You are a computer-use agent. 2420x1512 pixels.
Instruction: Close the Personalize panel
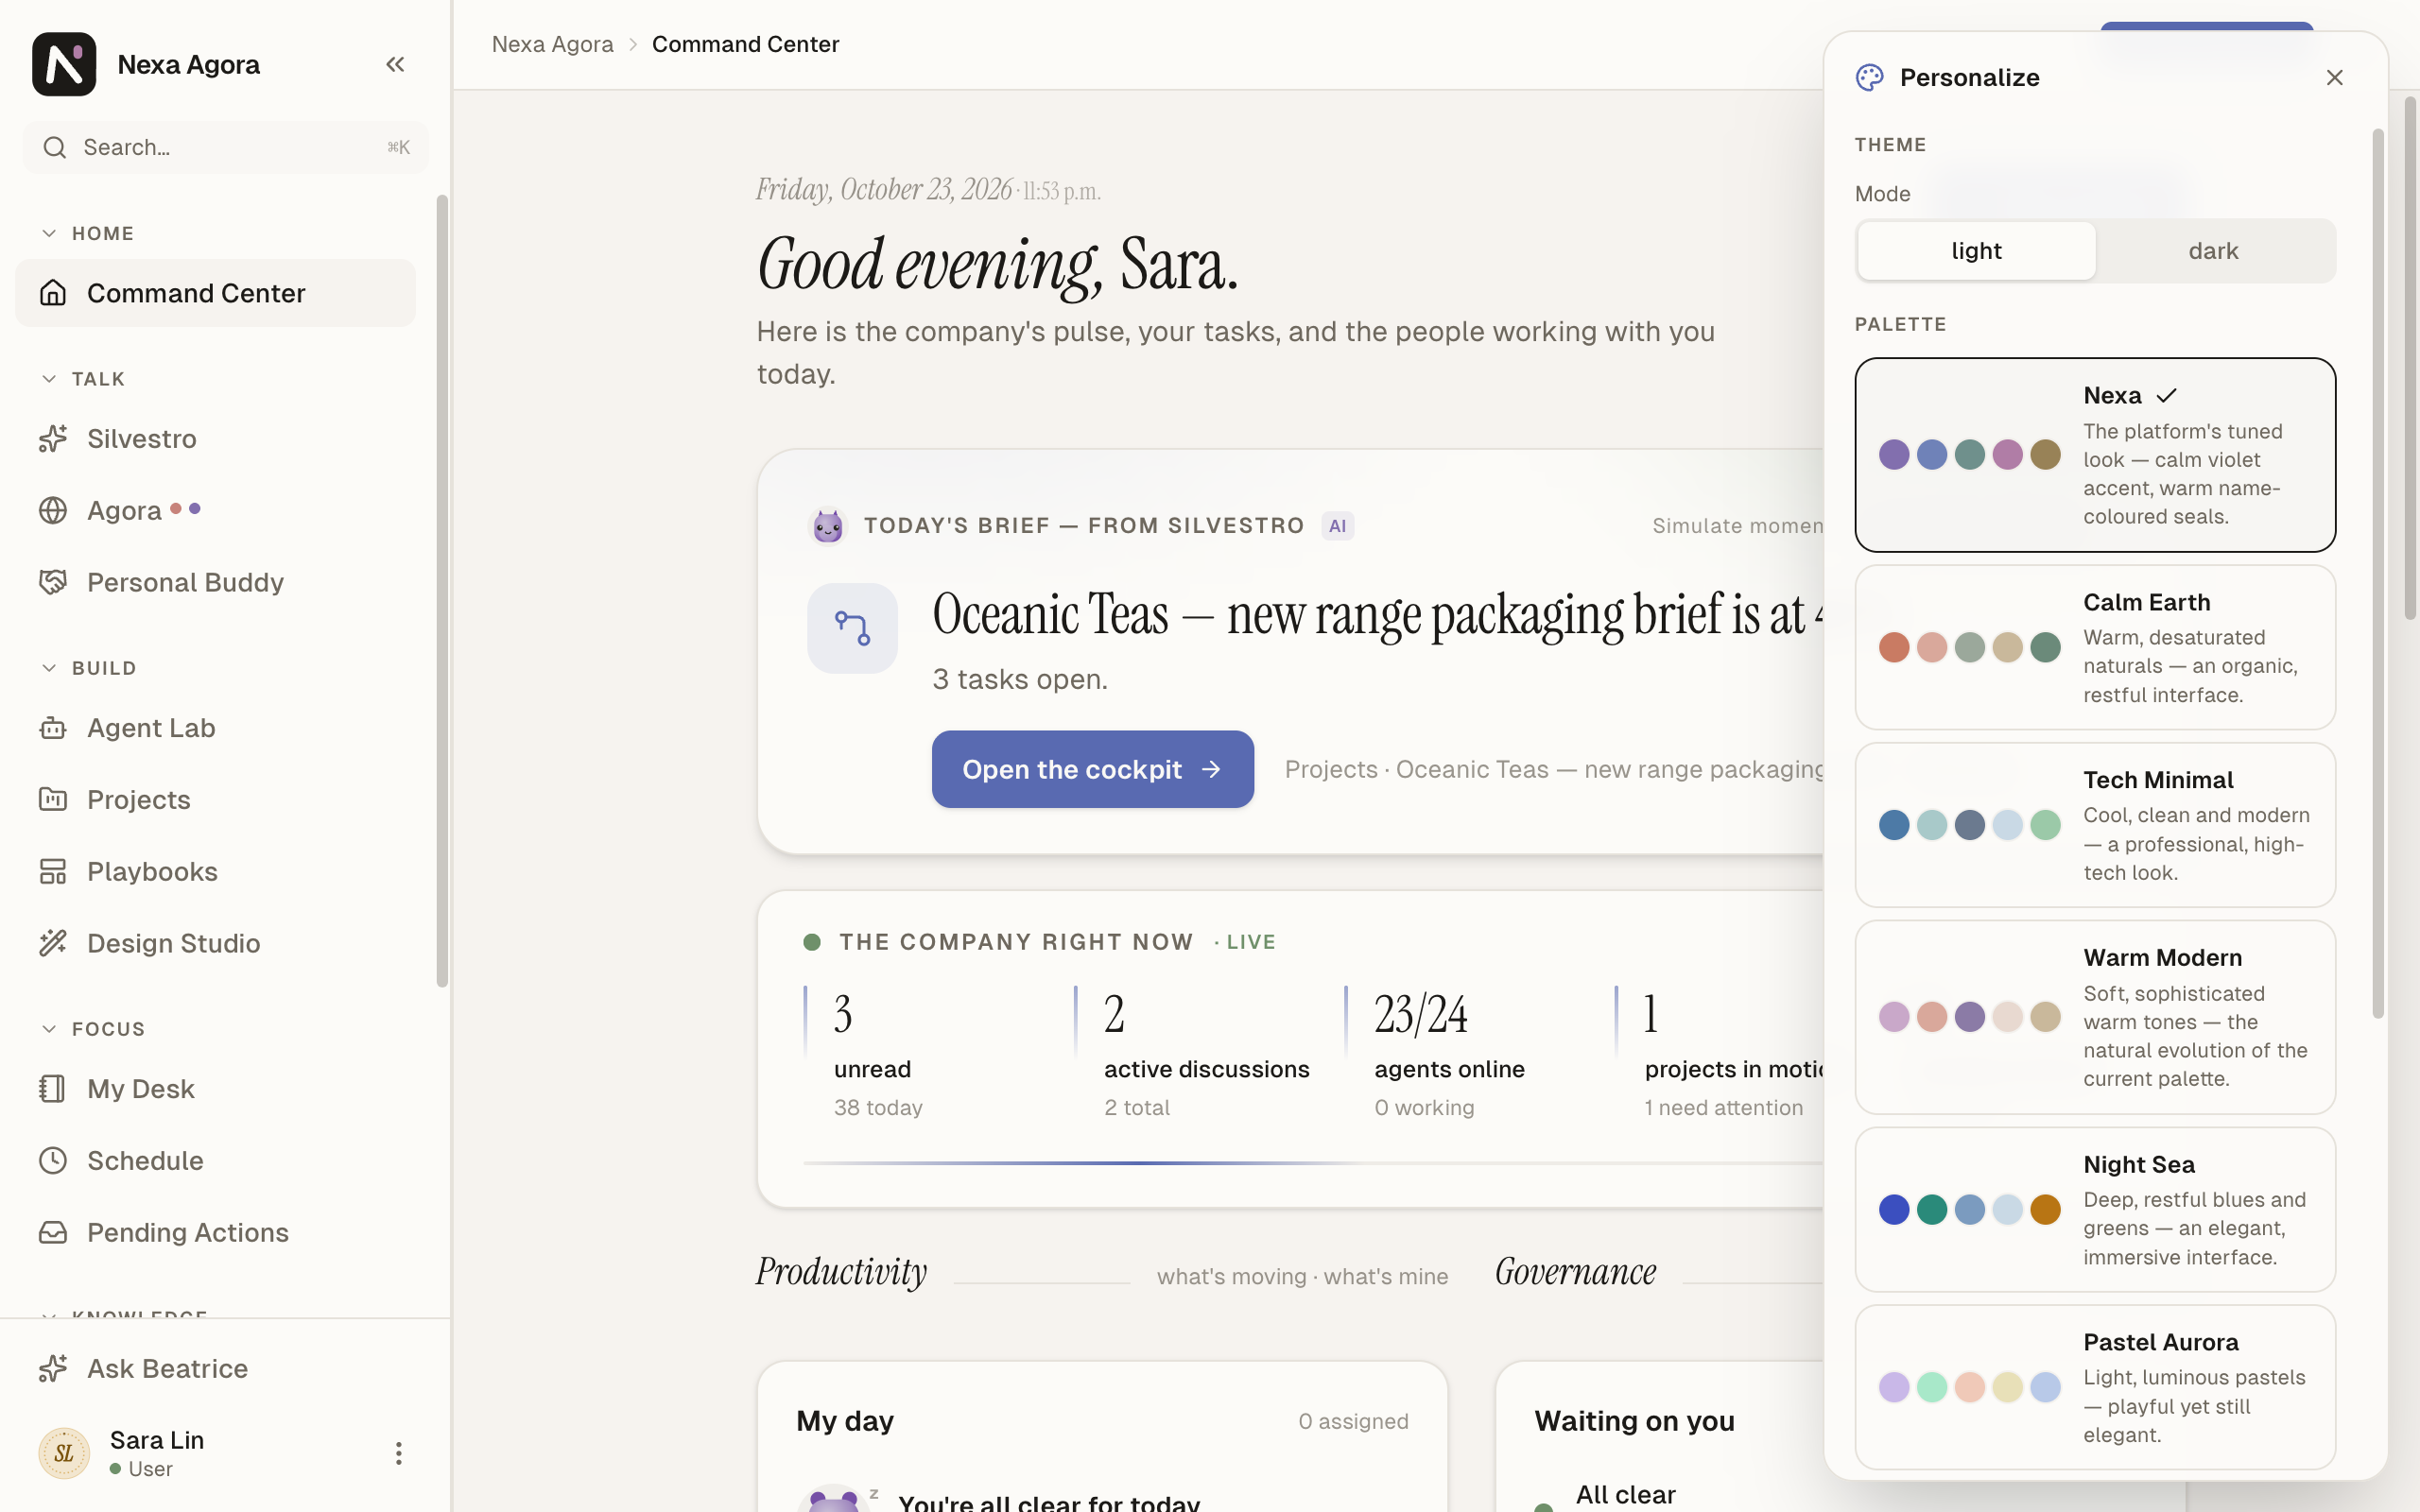tap(2335, 78)
